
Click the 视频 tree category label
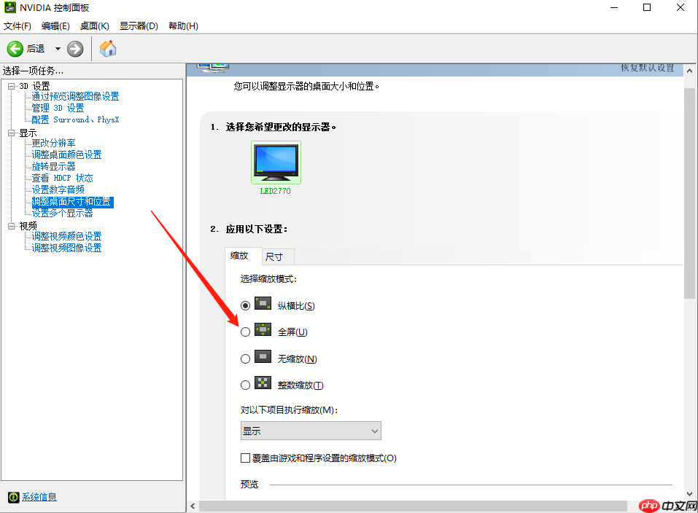coord(28,226)
